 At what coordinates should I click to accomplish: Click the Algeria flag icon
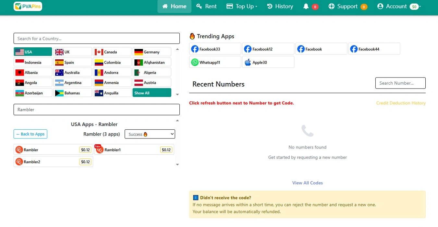pos(139,72)
